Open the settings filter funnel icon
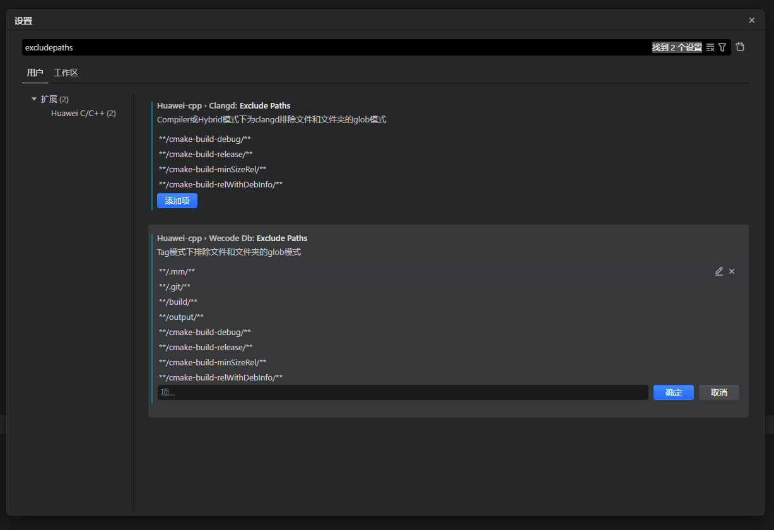The height and width of the screenshot is (530, 774). tap(722, 47)
